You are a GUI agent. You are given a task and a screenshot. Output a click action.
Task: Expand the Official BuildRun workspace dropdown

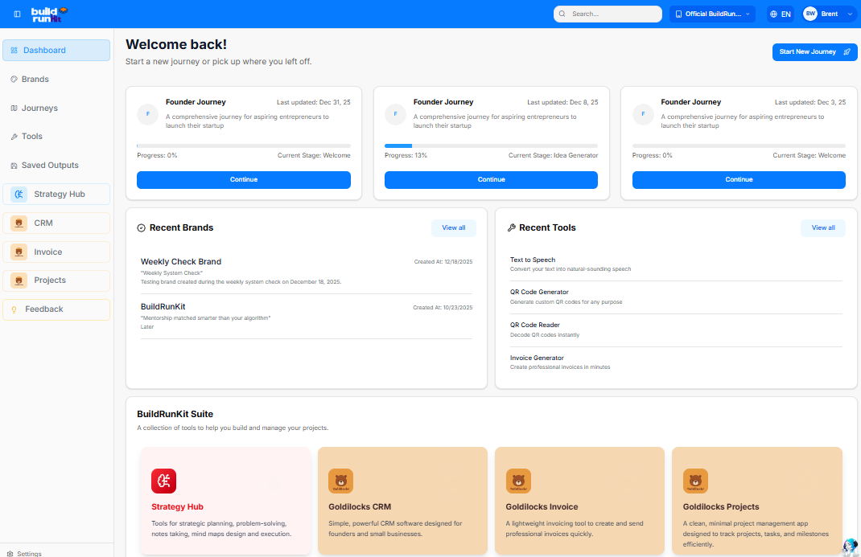point(711,14)
